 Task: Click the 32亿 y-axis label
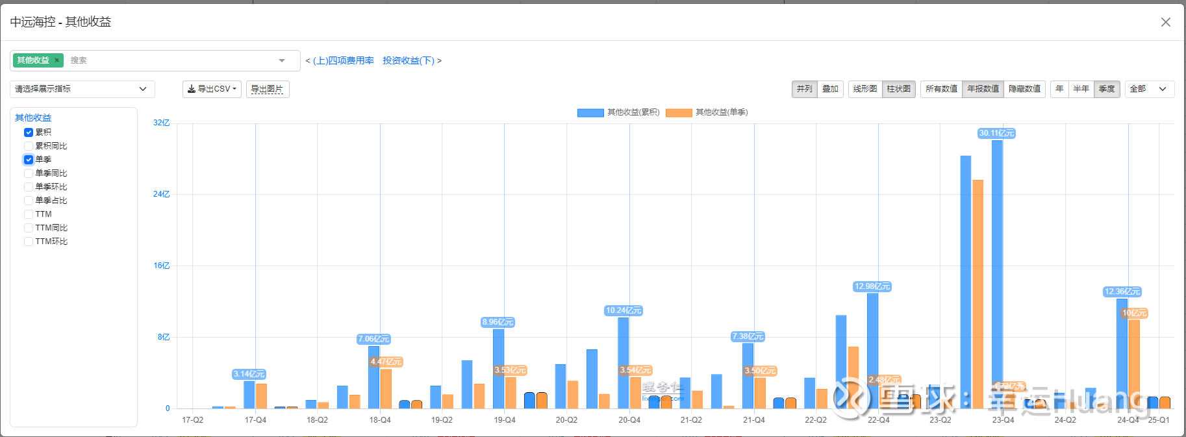162,123
